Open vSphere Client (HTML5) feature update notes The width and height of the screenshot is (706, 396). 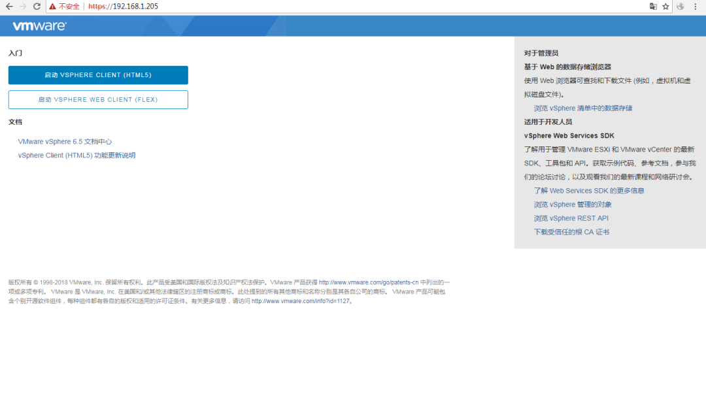[x=76, y=156]
